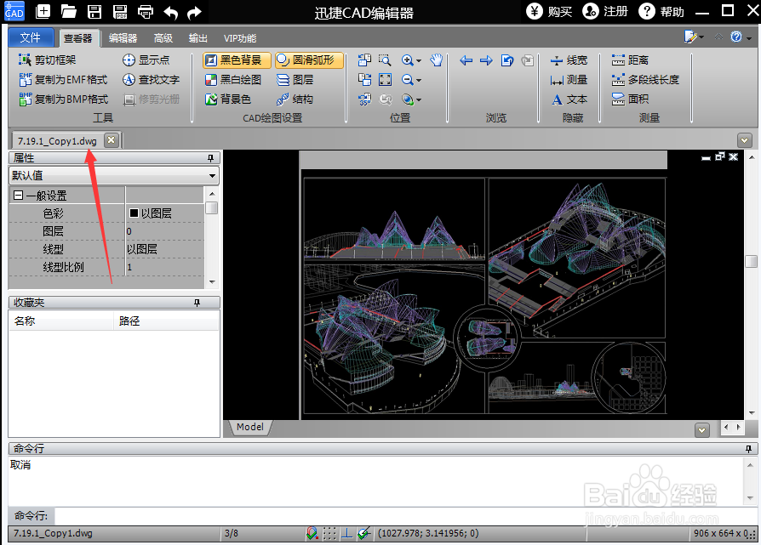Screen dimensions: 761x545
Task: Toggle 测量 visibility in 隐藏 group
Action: click(569, 80)
